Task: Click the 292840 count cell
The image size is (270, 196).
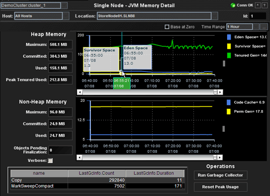Action: pos(96,180)
